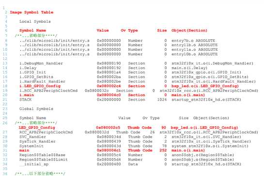Viewport: 264px width, 176px height.
Task: Select value '0x080002be'
Action: (109, 81)
